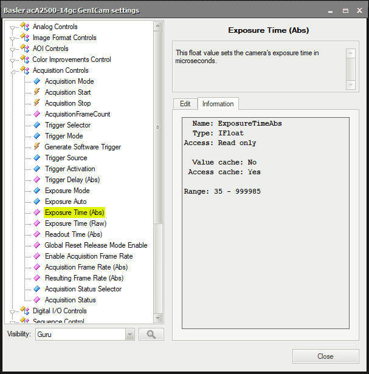Select the Resulting Frame Rate (Abs) item
Image resolution: width=369 pixels, height=374 pixels.
(x=84, y=278)
